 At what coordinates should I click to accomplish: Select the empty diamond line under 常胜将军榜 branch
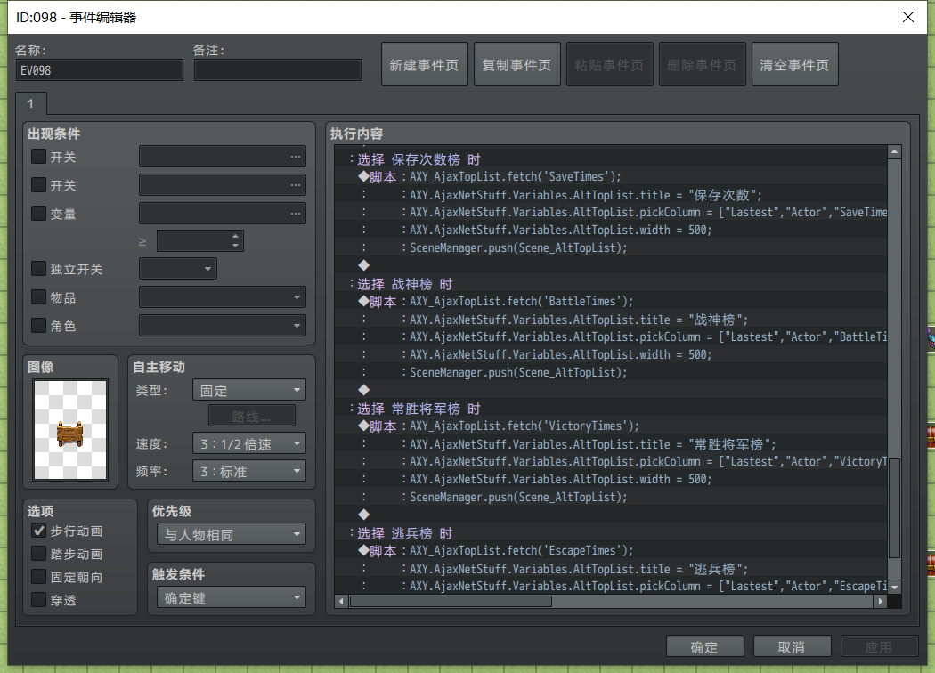pos(611,515)
